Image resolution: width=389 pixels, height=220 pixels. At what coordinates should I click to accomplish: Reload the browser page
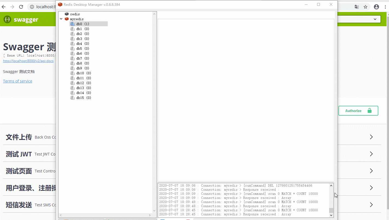[21, 7]
